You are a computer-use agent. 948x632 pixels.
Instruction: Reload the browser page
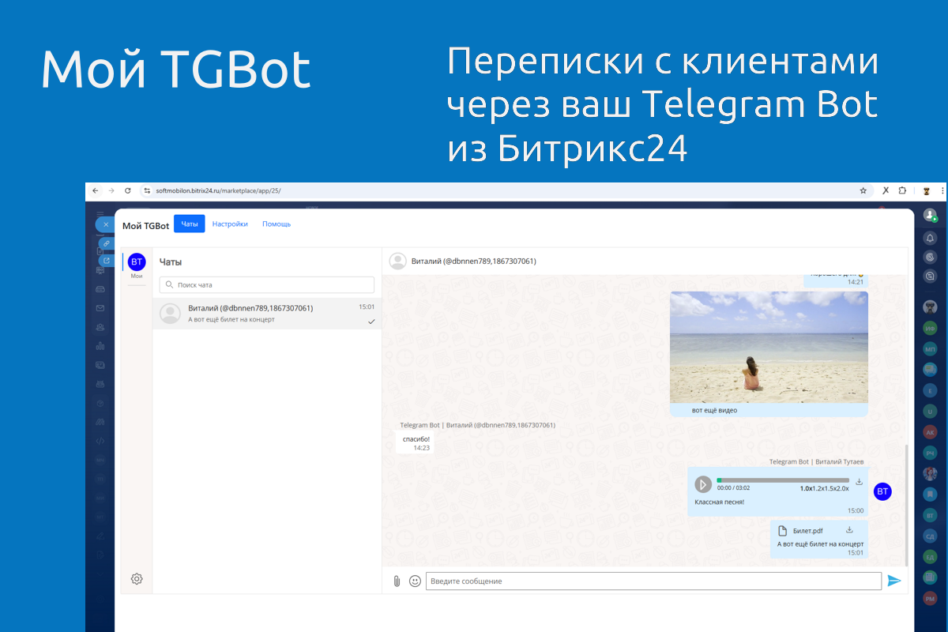point(128,190)
